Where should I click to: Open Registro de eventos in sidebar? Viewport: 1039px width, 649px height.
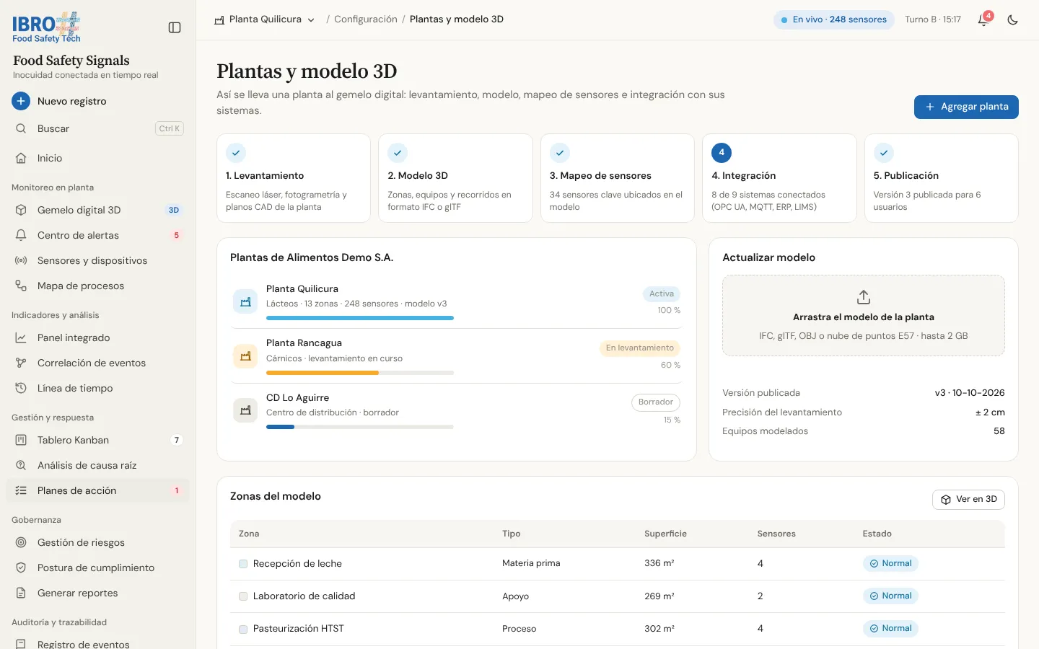point(97,643)
